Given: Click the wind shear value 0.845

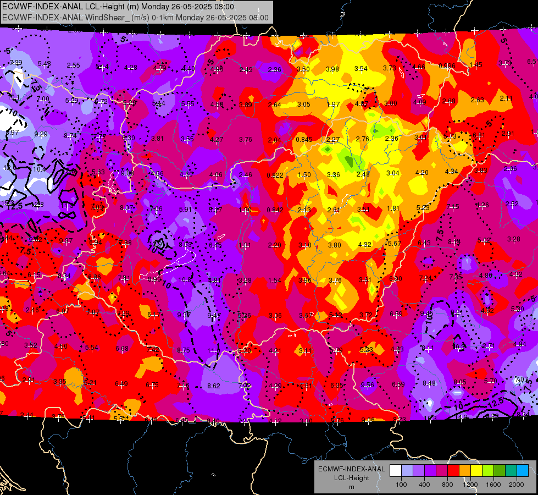Looking at the screenshot, I should tap(304, 139).
